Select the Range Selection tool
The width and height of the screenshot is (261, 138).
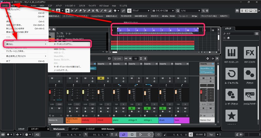pyautogui.click(x=72, y=11)
